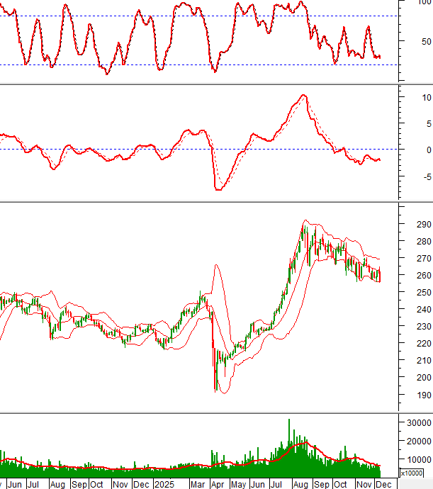Click the tallest volume bar above 30000
Screen dimensions: 433x489
tap(289, 441)
